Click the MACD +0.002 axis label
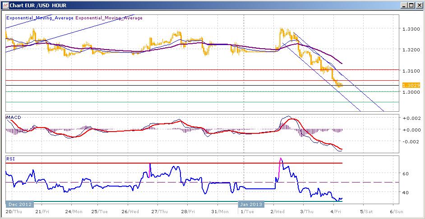Viewport: 425px width, 219px height. click(411, 118)
